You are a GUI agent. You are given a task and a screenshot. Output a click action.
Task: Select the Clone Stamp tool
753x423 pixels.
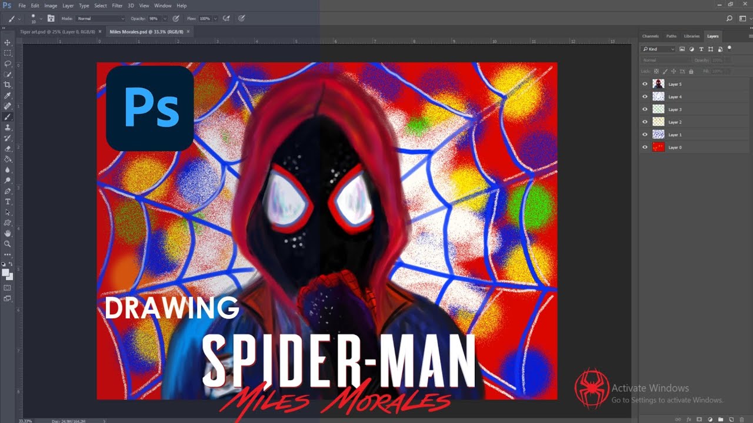coord(8,127)
